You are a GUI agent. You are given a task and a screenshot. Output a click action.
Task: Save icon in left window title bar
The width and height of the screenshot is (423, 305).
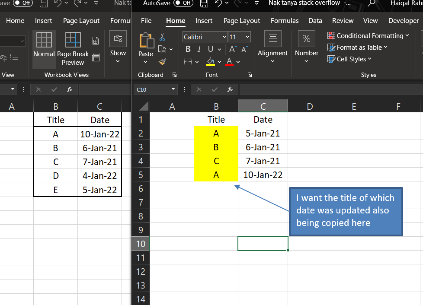point(44,3)
